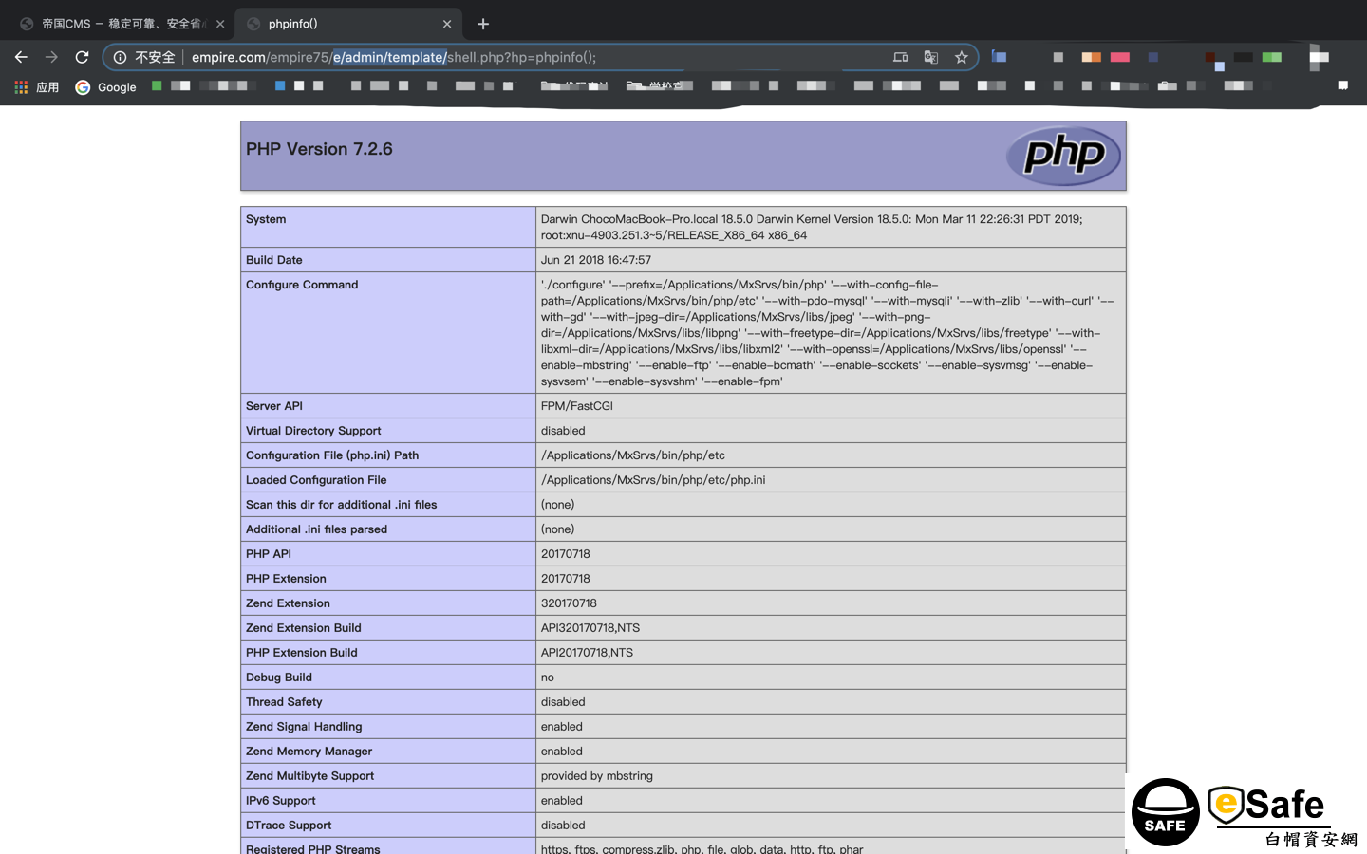Click the Zend Memory Manager label
1367x854 pixels.
[x=309, y=752]
